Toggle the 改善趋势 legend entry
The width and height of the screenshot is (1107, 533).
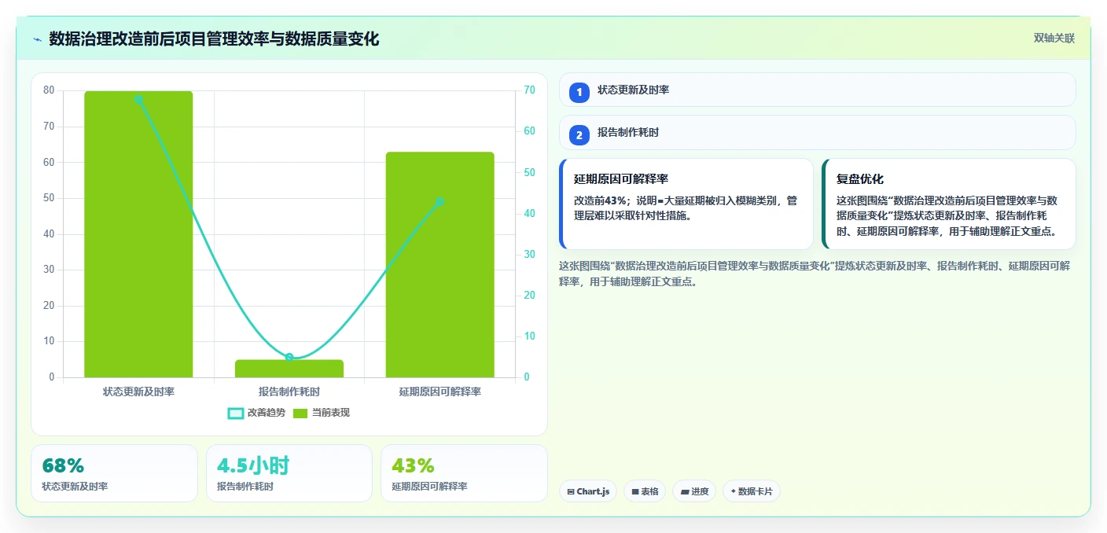click(x=256, y=413)
